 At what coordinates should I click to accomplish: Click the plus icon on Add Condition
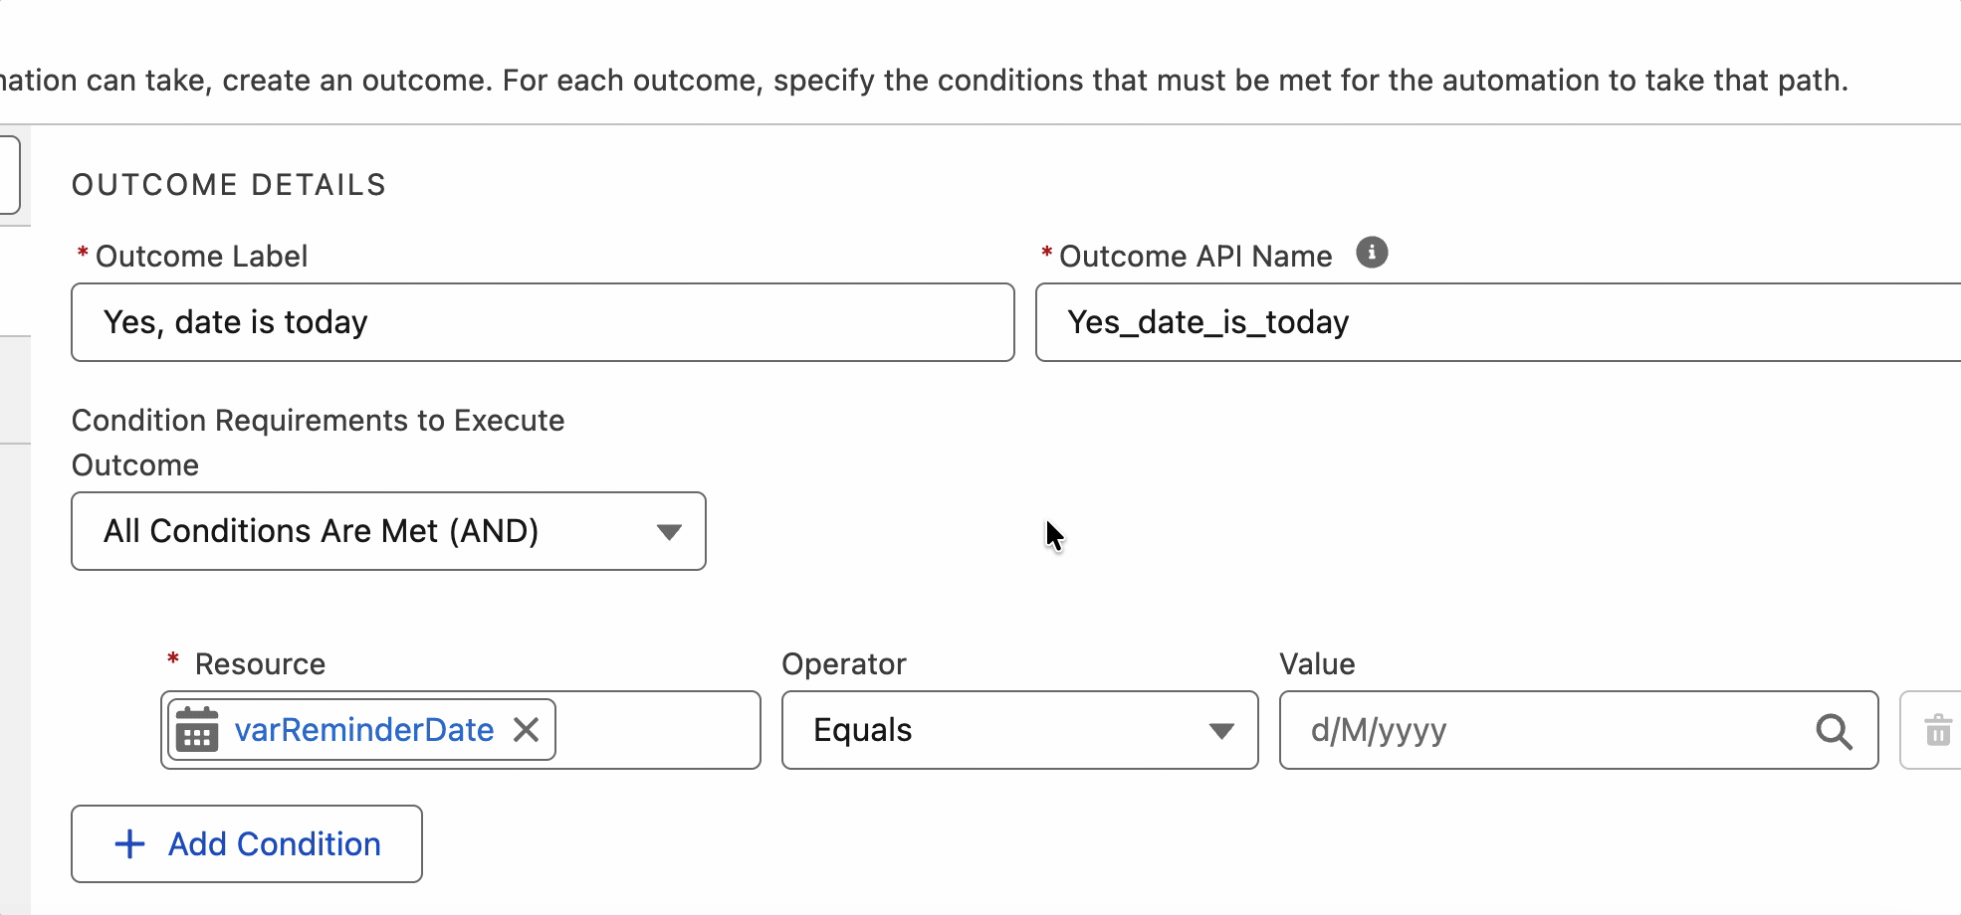pos(130,844)
